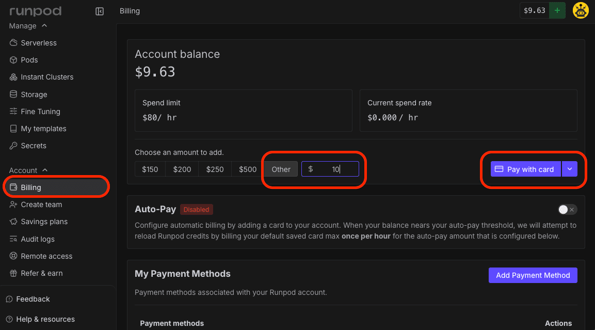Collapse the navigation sidebar
The image size is (595, 330).
pos(99,11)
